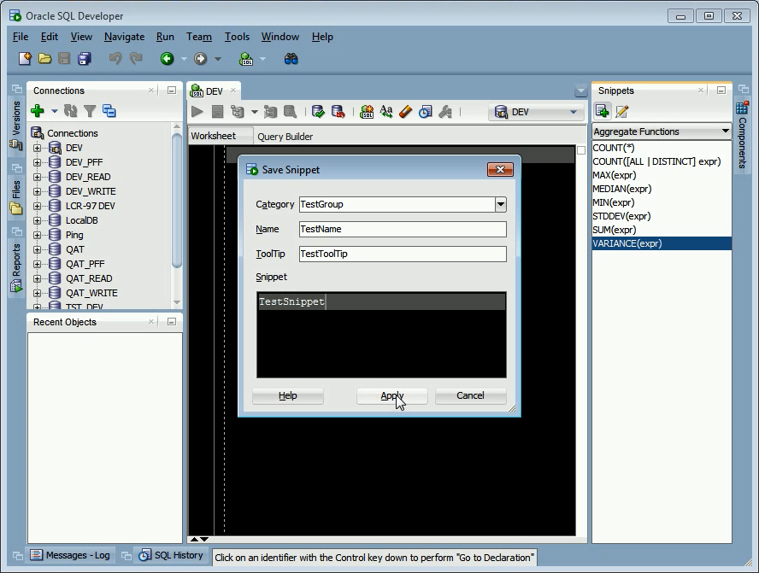Expand the DEV connection node
The height and width of the screenshot is (573, 759).
pos(38,148)
